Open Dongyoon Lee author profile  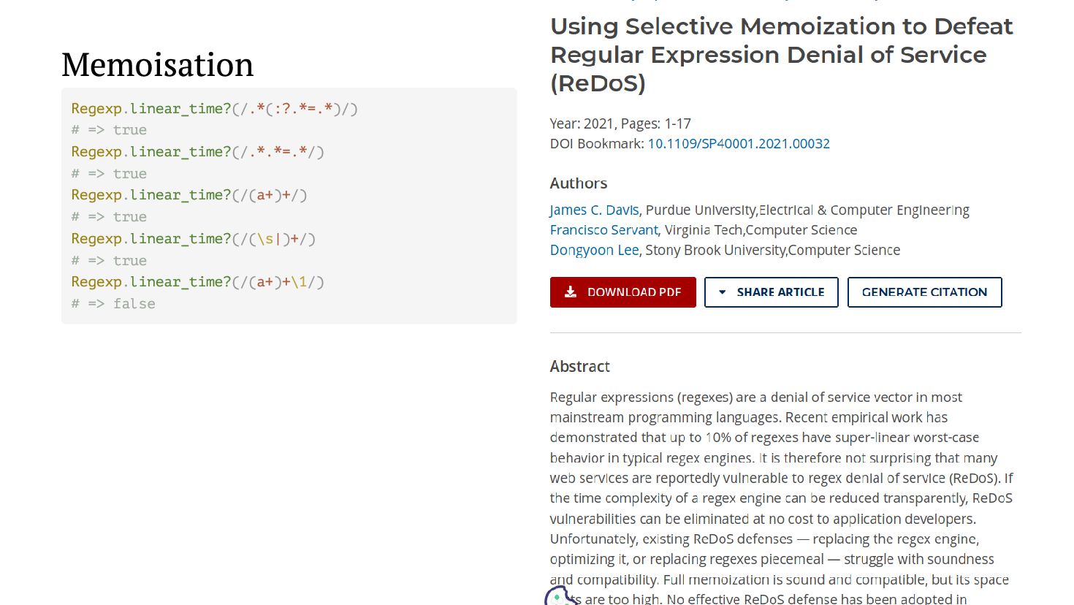click(594, 250)
